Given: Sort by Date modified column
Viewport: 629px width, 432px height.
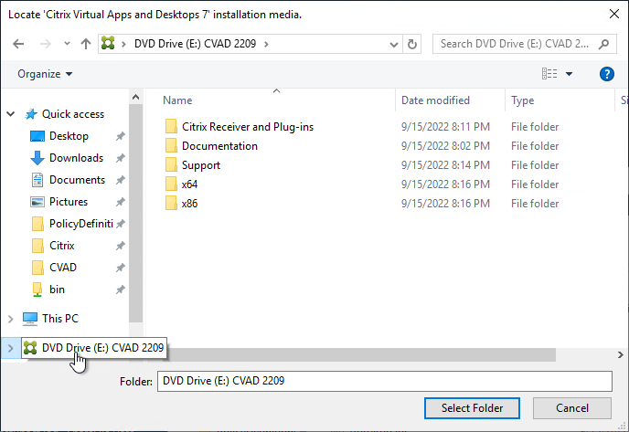Looking at the screenshot, I should tap(435, 100).
